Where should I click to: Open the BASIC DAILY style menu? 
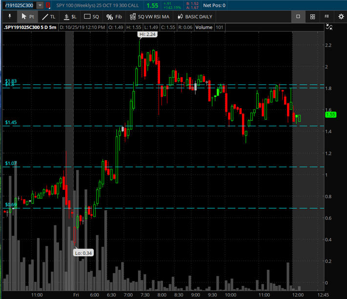[195, 17]
